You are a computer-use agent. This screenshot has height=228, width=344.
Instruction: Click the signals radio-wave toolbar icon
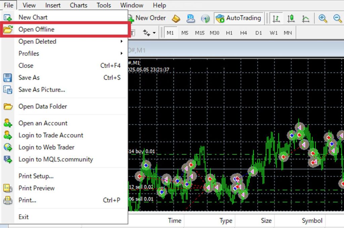point(205,19)
